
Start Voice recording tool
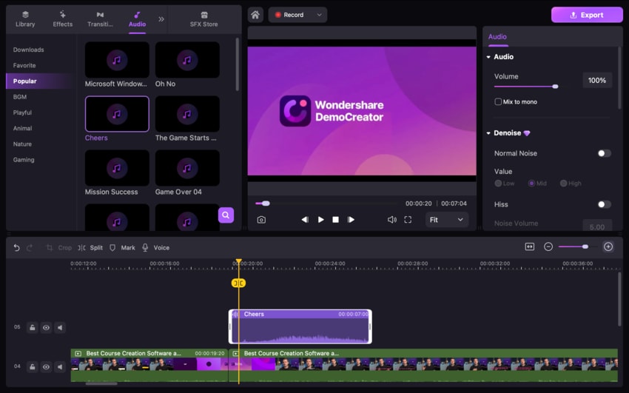[156, 248]
